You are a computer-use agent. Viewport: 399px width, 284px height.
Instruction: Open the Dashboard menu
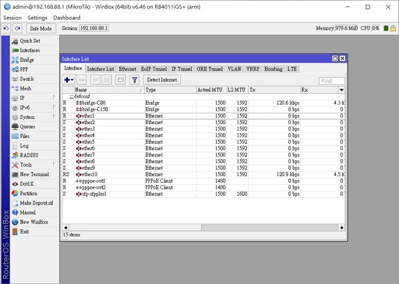point(66,18)
